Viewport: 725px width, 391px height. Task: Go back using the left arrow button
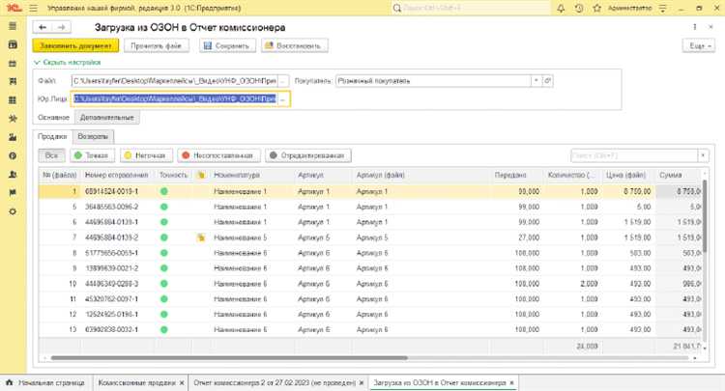pos(42,27)
